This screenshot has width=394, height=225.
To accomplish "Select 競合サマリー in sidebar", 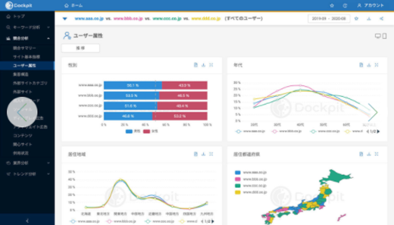I will tap(24, 48).
